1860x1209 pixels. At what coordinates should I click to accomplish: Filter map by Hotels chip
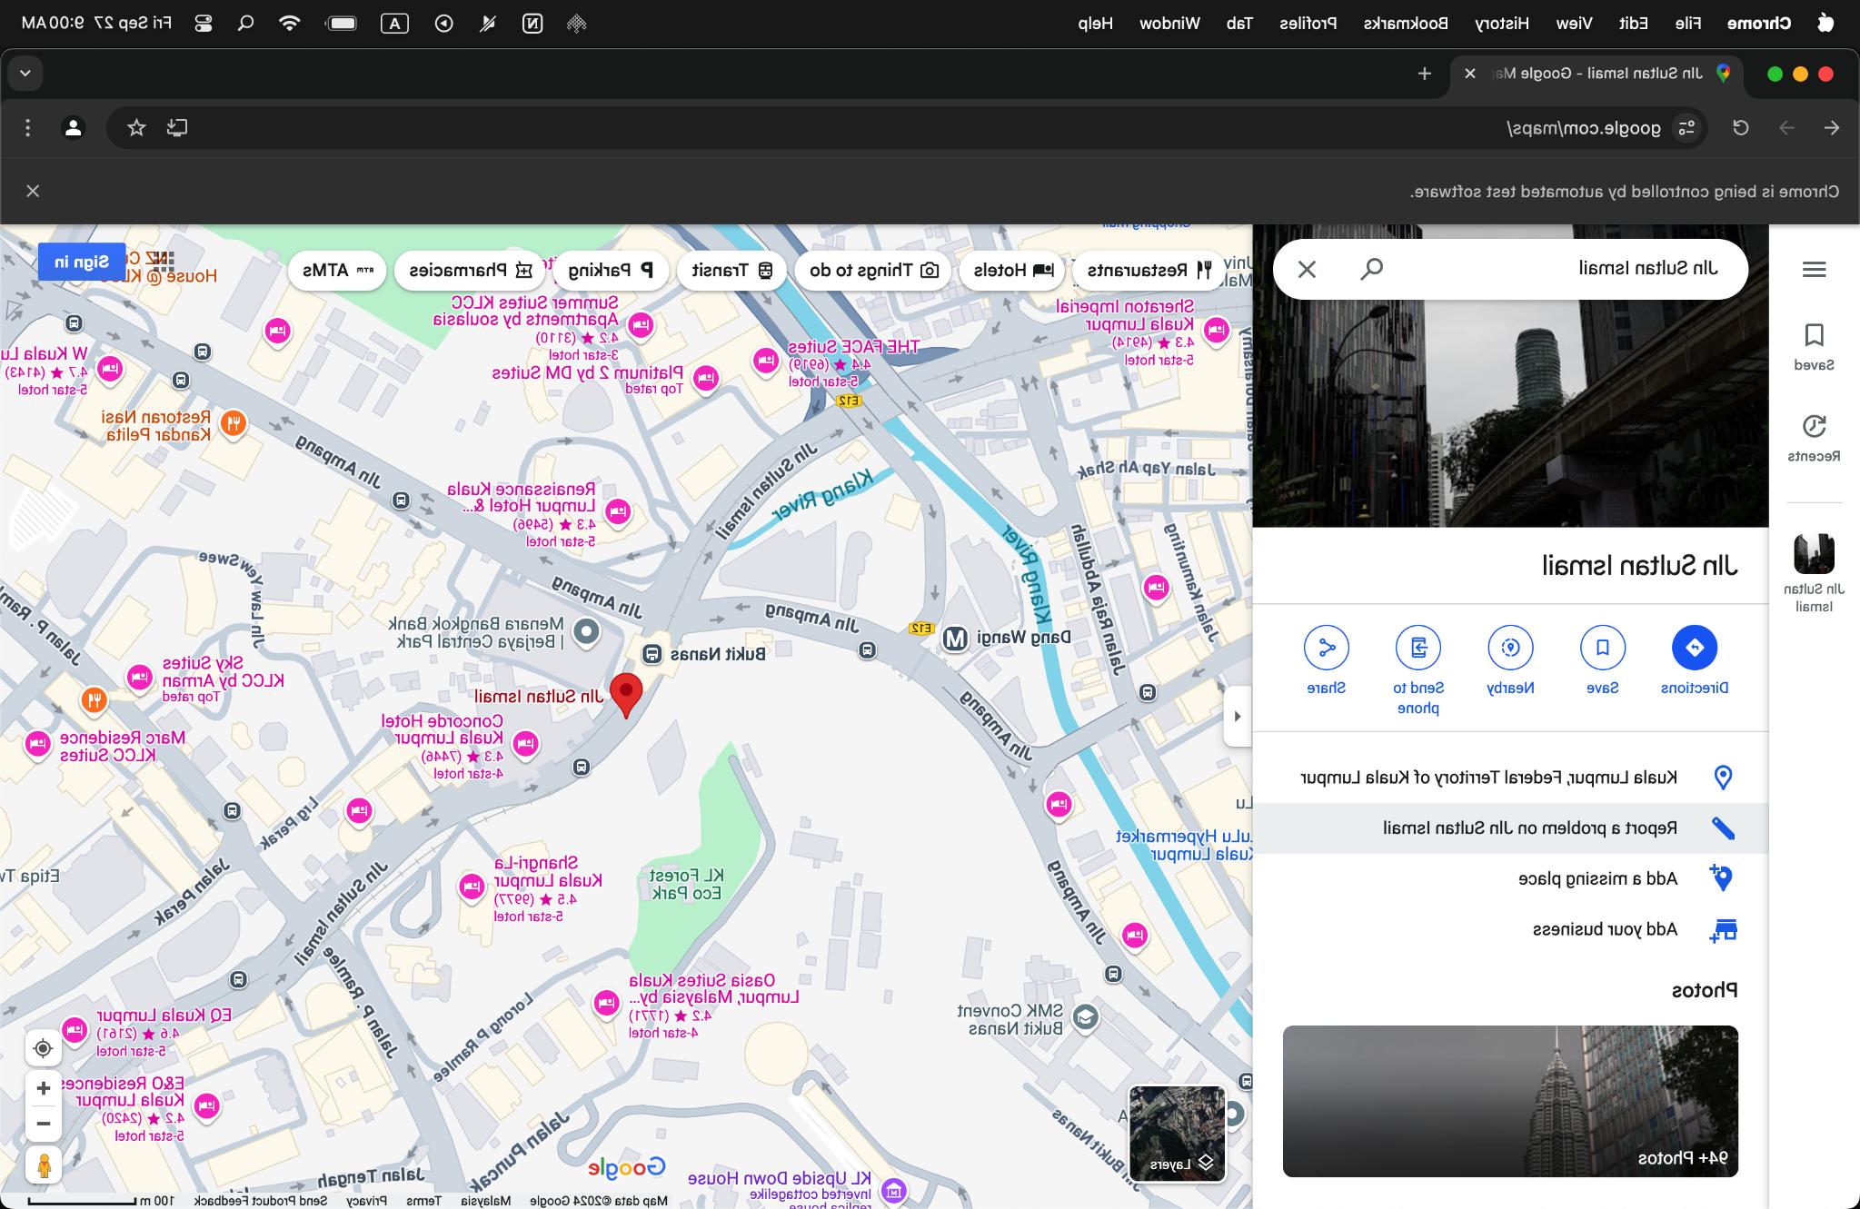[1013, 270]
